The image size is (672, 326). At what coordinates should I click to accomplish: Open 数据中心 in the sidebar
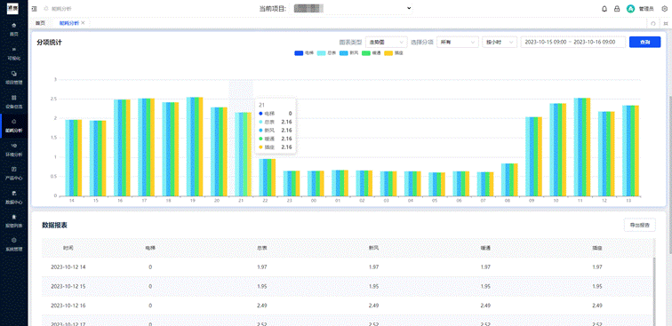pyautogui.click(x=13, y=196)
